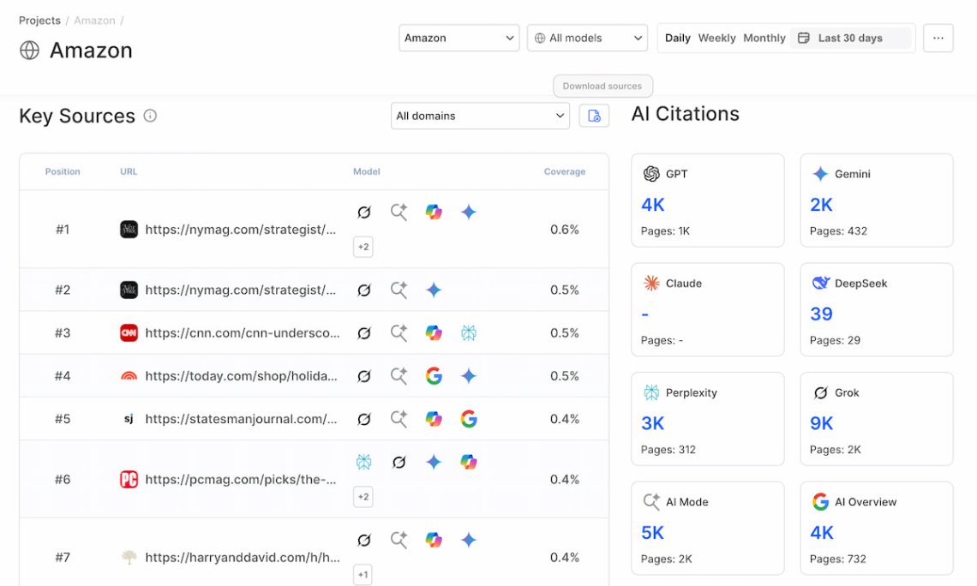Expand the +2 badge under row #1 models
The width and height of the screenshot is (977, 586).
tap(363, 246)
